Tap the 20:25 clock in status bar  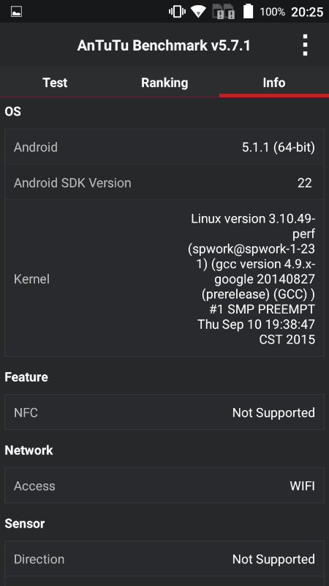coord(307,12)
